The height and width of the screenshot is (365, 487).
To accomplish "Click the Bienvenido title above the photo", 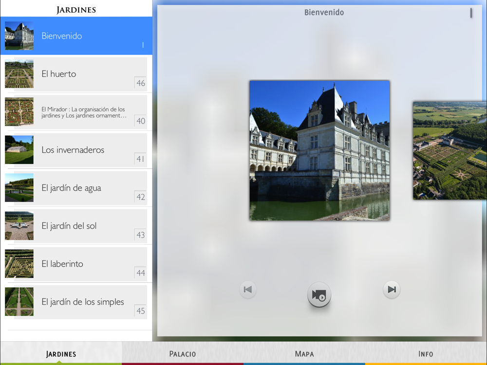I will click(x=324, y=13).
